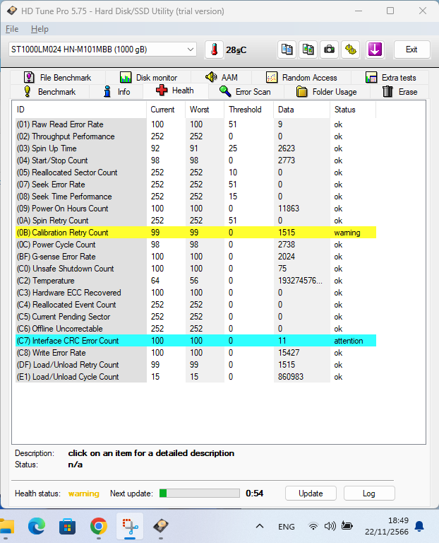Switch to the Folder Usage tab

click(x=327, y=92)
